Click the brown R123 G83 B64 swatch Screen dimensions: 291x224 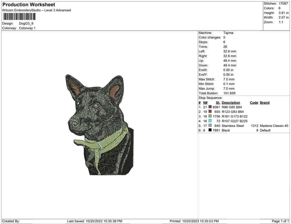coord(210,111)
